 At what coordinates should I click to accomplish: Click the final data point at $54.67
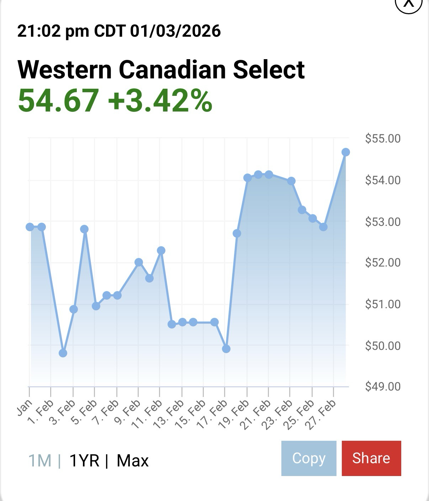pyautogui.click(x=345, y=152)
